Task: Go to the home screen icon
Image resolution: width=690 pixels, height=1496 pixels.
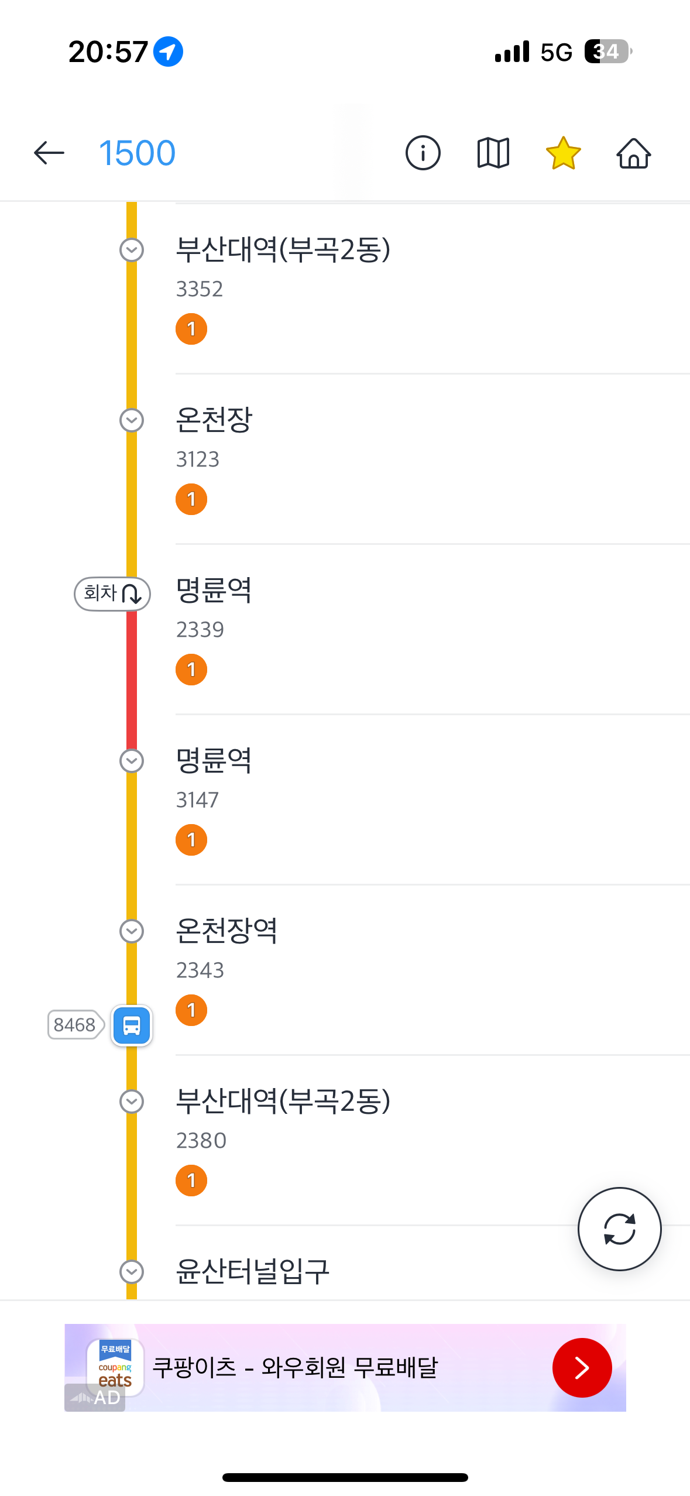Action: click(633, 153)
